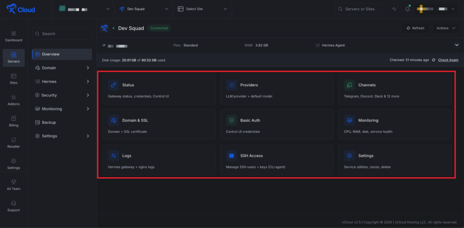
Task: Click the Check Again link
Action: click(x=448, y=60)
